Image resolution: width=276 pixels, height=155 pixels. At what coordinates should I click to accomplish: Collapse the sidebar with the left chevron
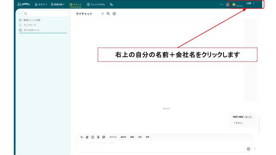click(20, 13)
